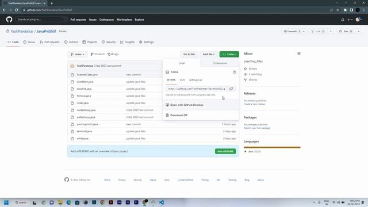Click the commit author avatar for YashPawtekar
The height and width of the screenshot is (207, 368).
(72, 66)
